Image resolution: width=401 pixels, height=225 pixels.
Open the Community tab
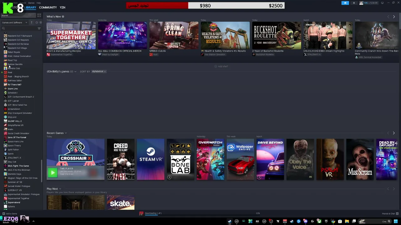pyautogui.click(x=48, y=7)
